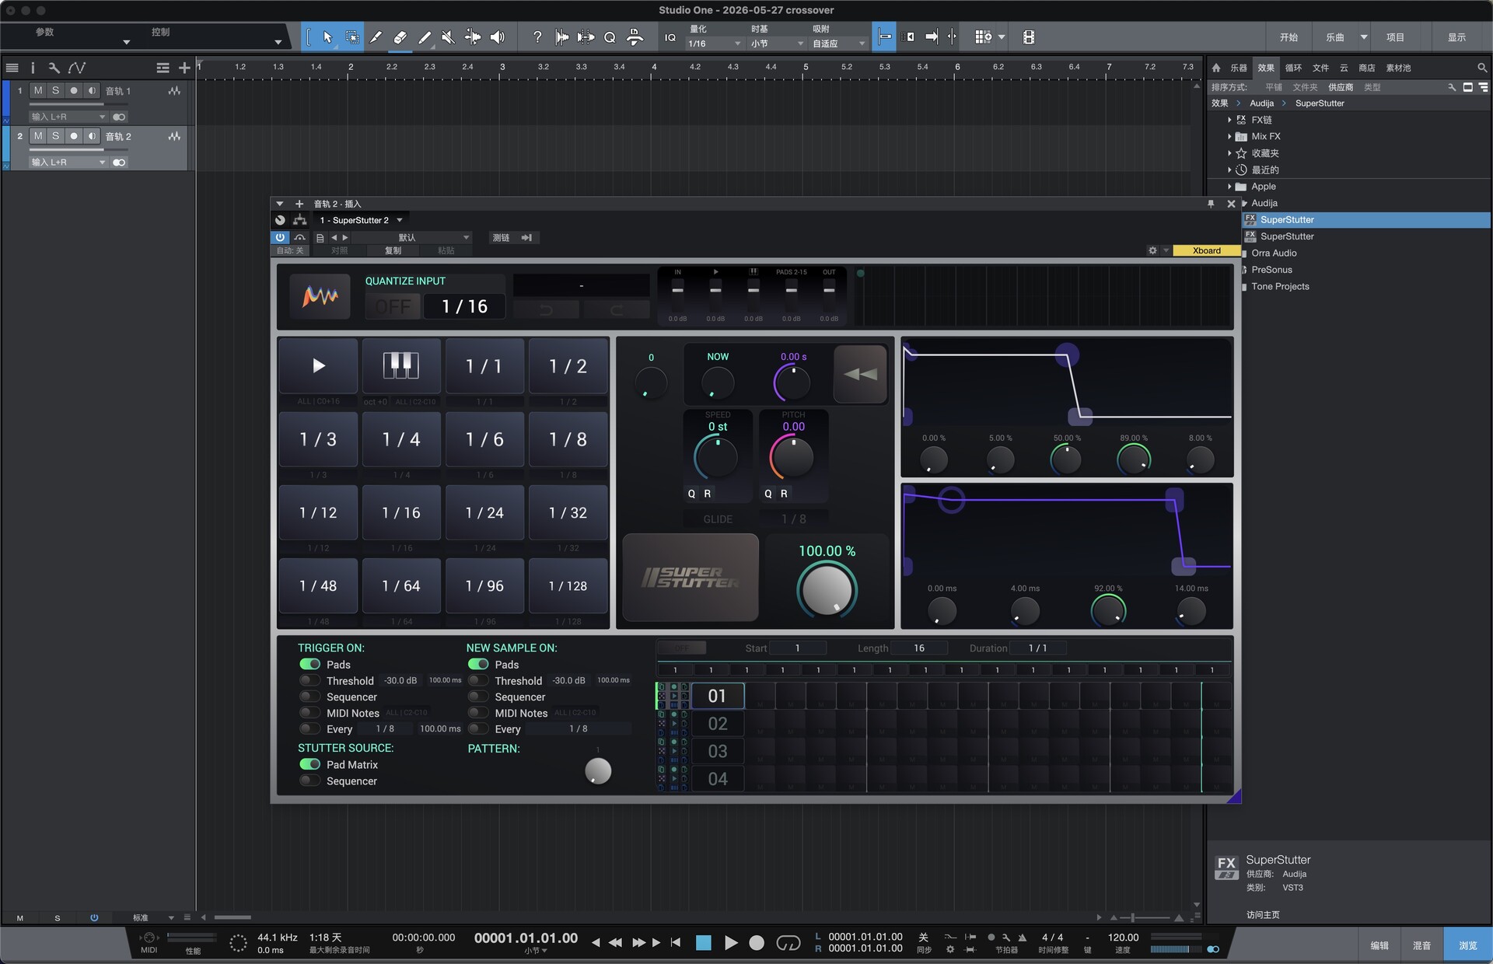The width and height of the screenshot is (1493, 964).
Task: Click the Stop button in transport
Action: [x=704, y=942]
